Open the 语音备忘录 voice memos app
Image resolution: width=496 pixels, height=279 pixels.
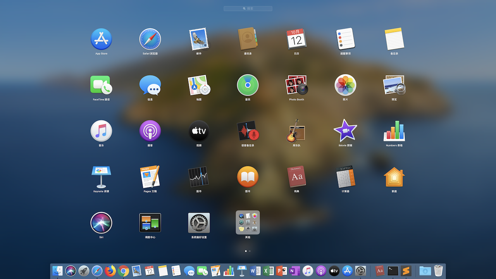click(x=248, y=131)
